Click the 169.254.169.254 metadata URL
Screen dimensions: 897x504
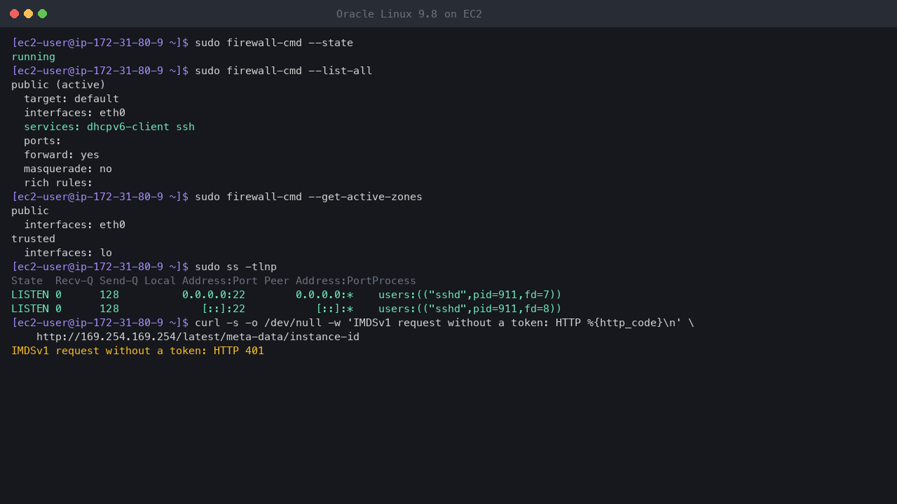(x=198, y=337)
